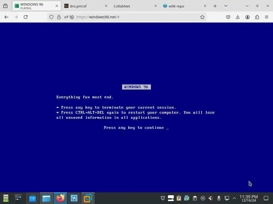Go back one page
This screenshot has width=273, height=204.
tap(6, 17)
